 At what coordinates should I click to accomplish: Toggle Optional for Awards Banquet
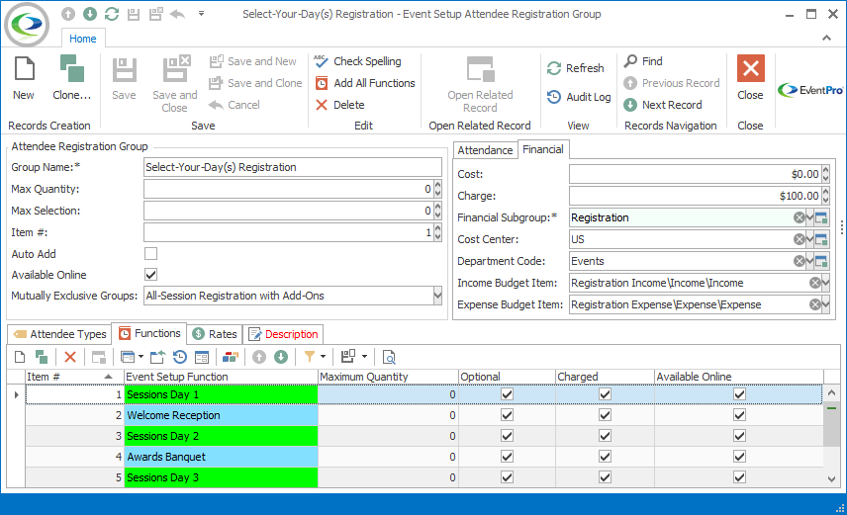point(507,457)
